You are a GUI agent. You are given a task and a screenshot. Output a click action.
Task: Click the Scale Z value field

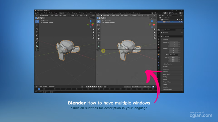[174, 61]
